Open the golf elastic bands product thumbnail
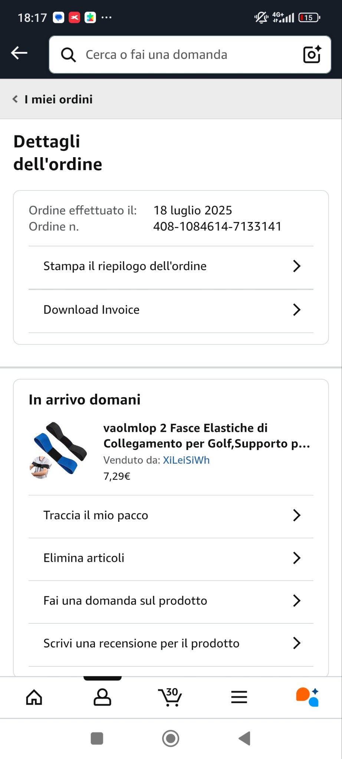342x759 pixels. (x=58, y=450)
